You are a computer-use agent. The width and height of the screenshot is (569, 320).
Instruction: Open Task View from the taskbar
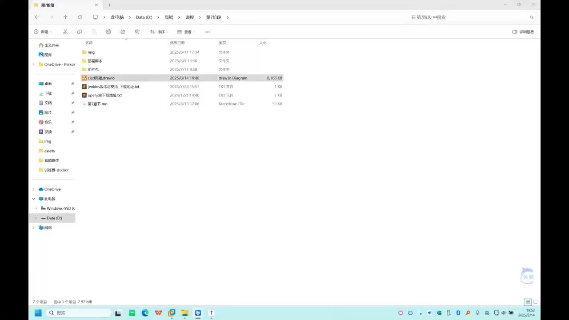click(118, 313)
